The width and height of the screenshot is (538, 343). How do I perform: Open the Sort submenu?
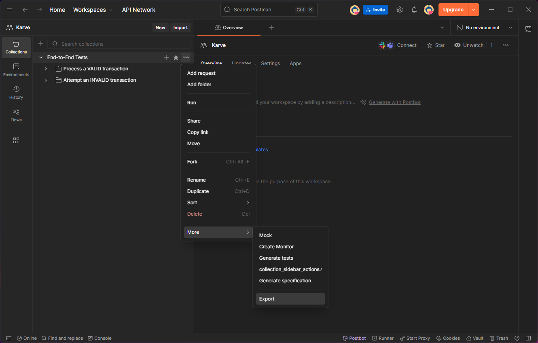218,203
